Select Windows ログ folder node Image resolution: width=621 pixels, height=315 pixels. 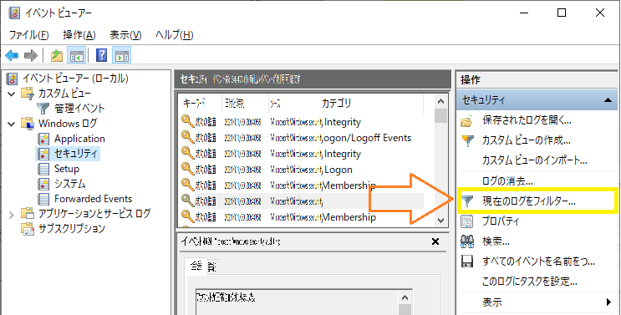point(68,124)
